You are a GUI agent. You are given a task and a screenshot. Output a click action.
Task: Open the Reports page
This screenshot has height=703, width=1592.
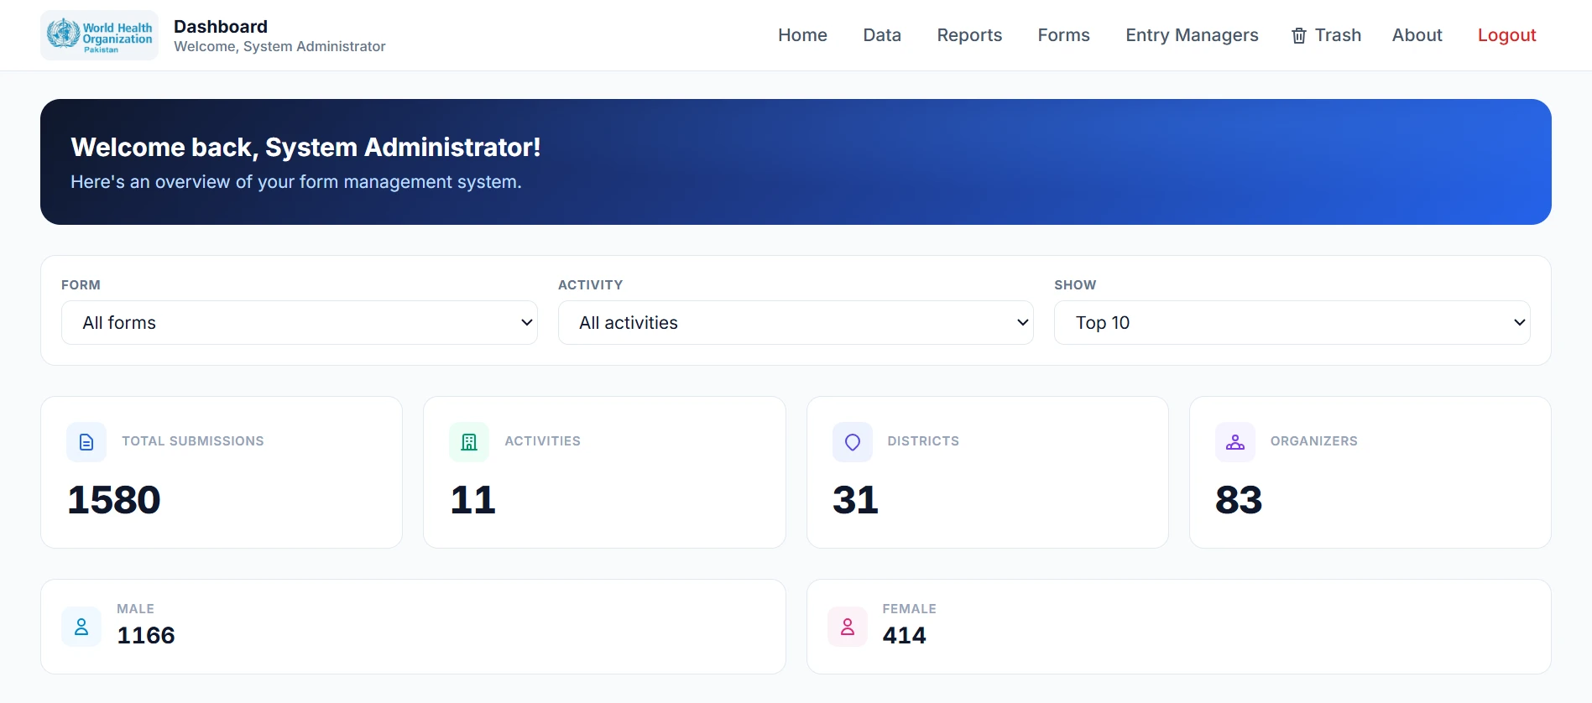pyautogui.click(x=969, y=35)
